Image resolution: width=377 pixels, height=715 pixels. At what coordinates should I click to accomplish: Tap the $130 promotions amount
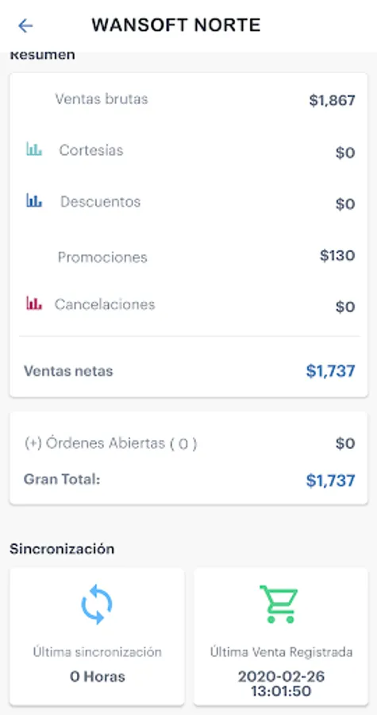(337, 255)
